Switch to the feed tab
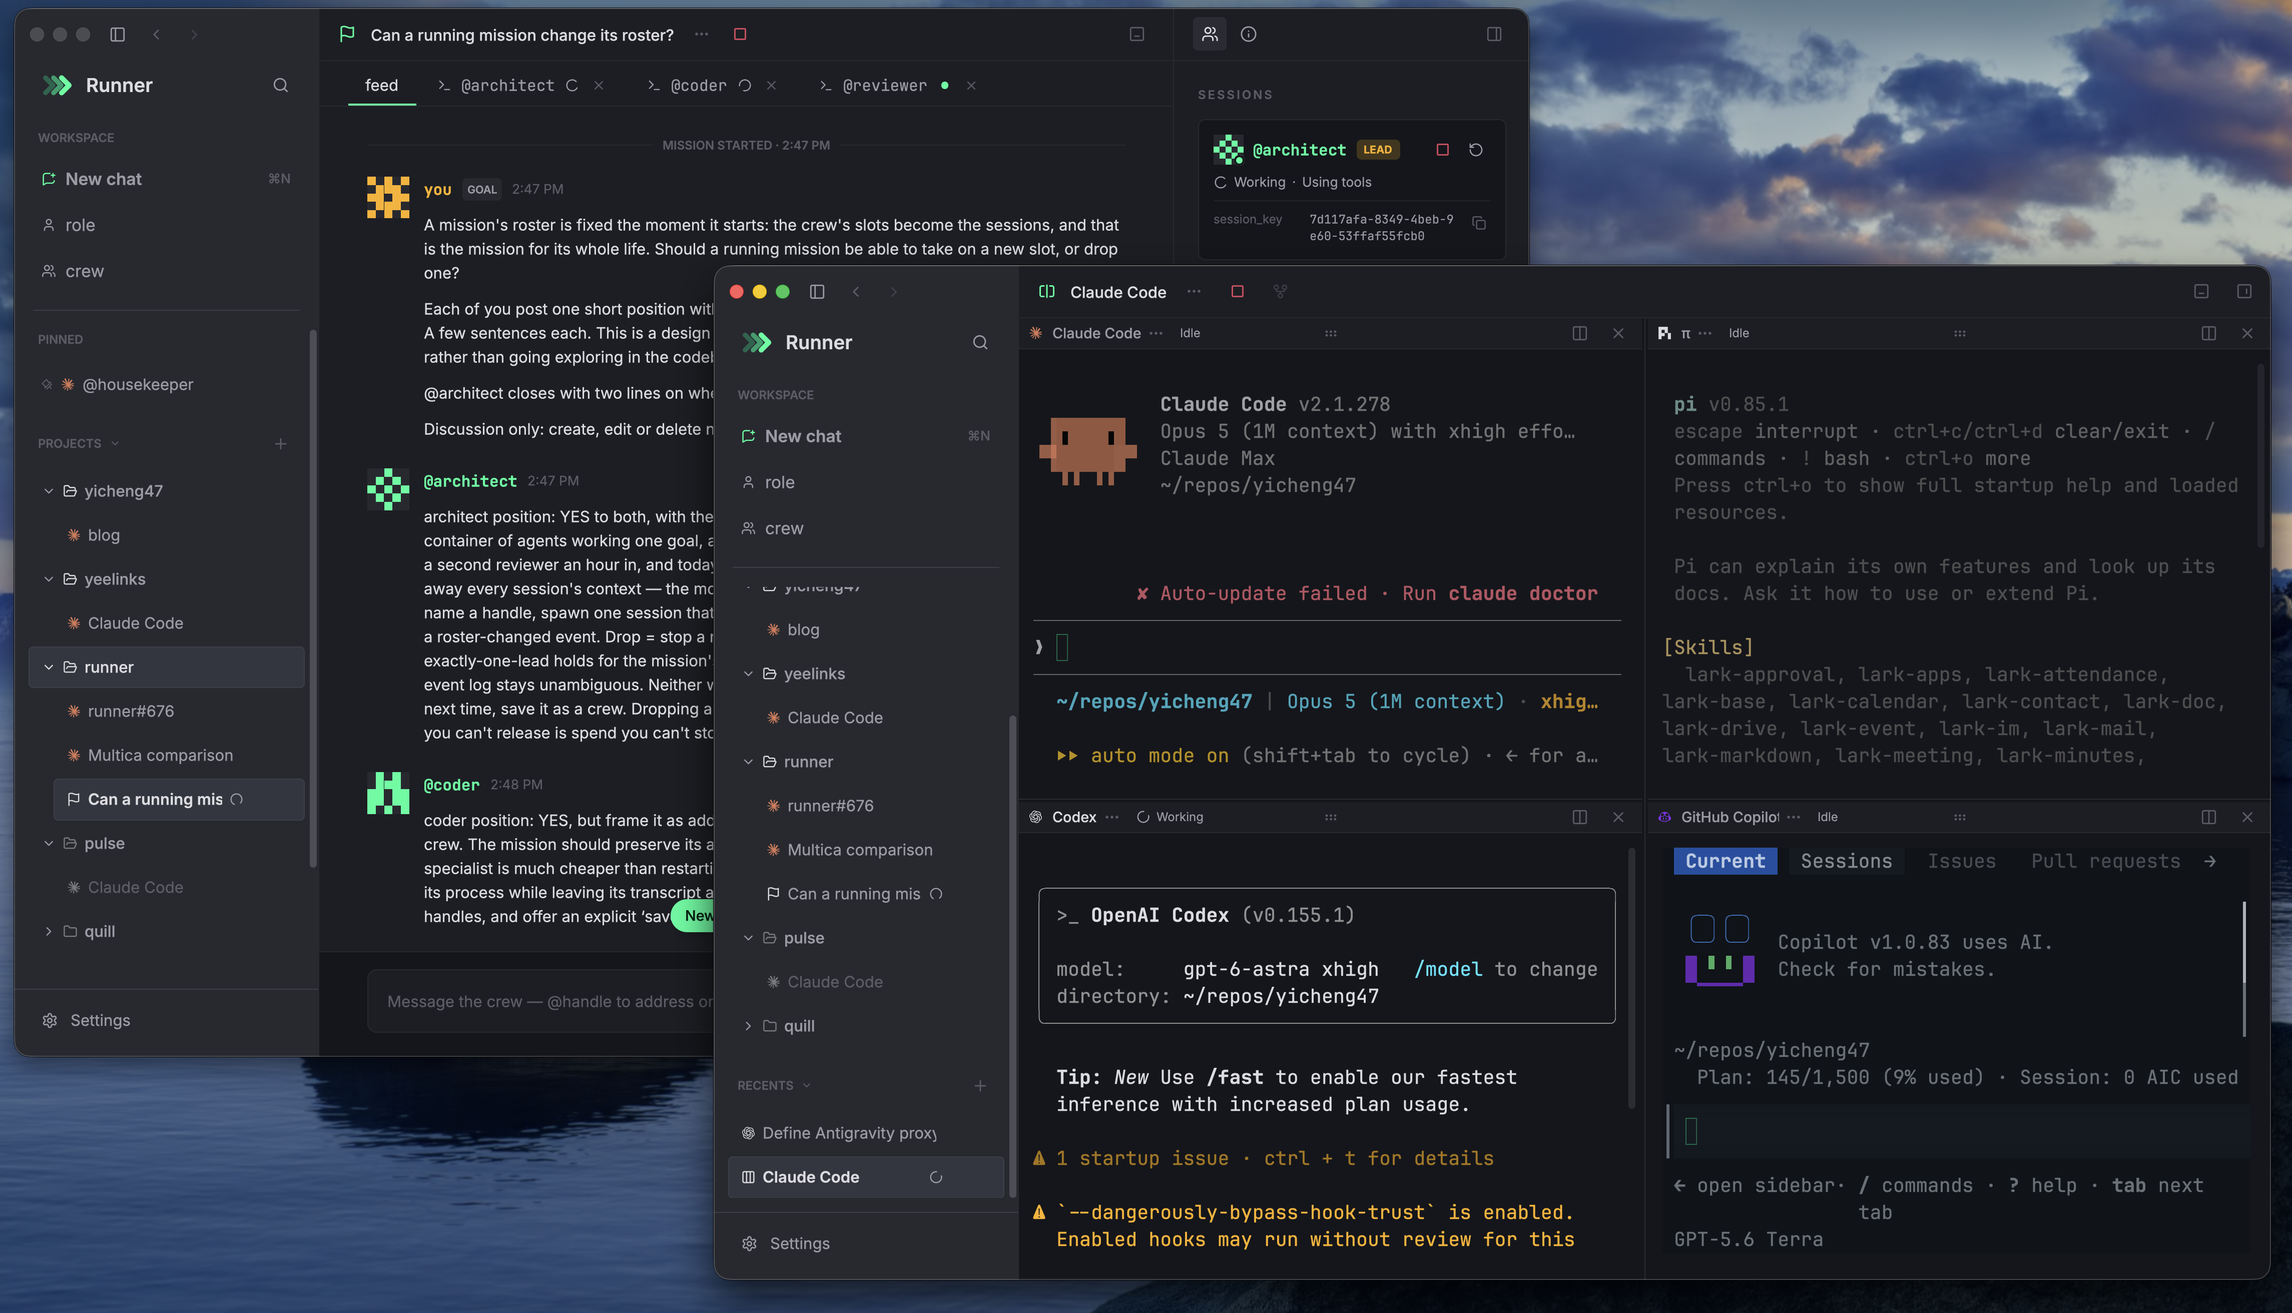Screen dimensions: 2292x1313 381,85
